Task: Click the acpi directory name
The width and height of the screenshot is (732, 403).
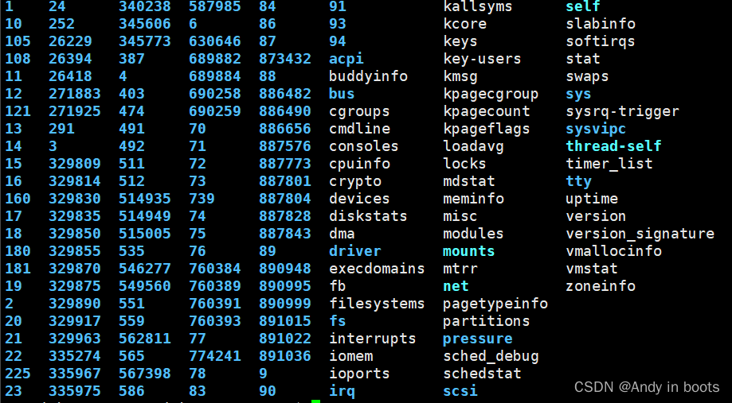Action: click(x=346, y=59)
